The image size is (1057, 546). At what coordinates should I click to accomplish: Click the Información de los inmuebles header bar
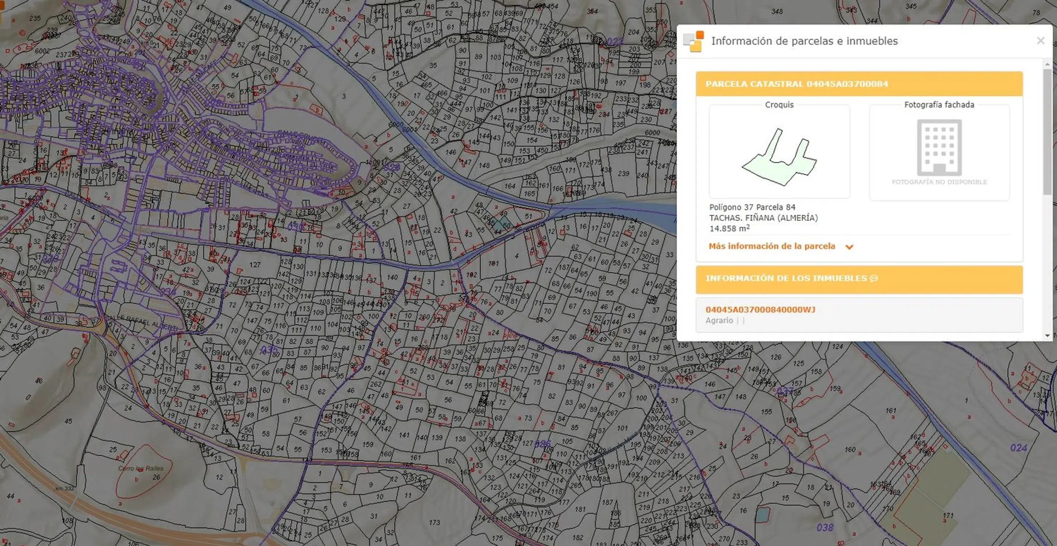pos(859,279)
